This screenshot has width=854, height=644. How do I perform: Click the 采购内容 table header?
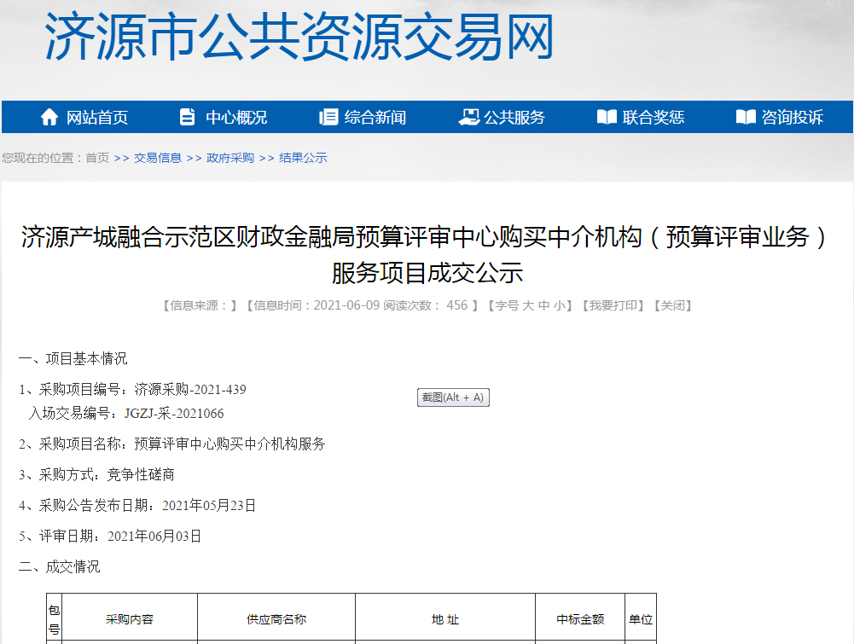(x=130, y=619)
